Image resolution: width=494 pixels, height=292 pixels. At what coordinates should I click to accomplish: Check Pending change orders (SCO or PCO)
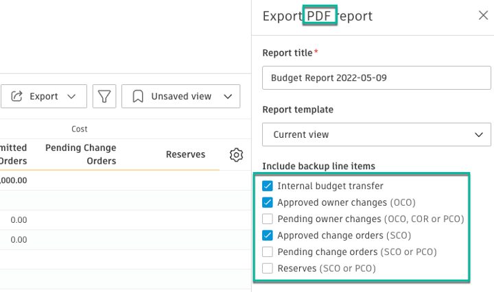268,252
